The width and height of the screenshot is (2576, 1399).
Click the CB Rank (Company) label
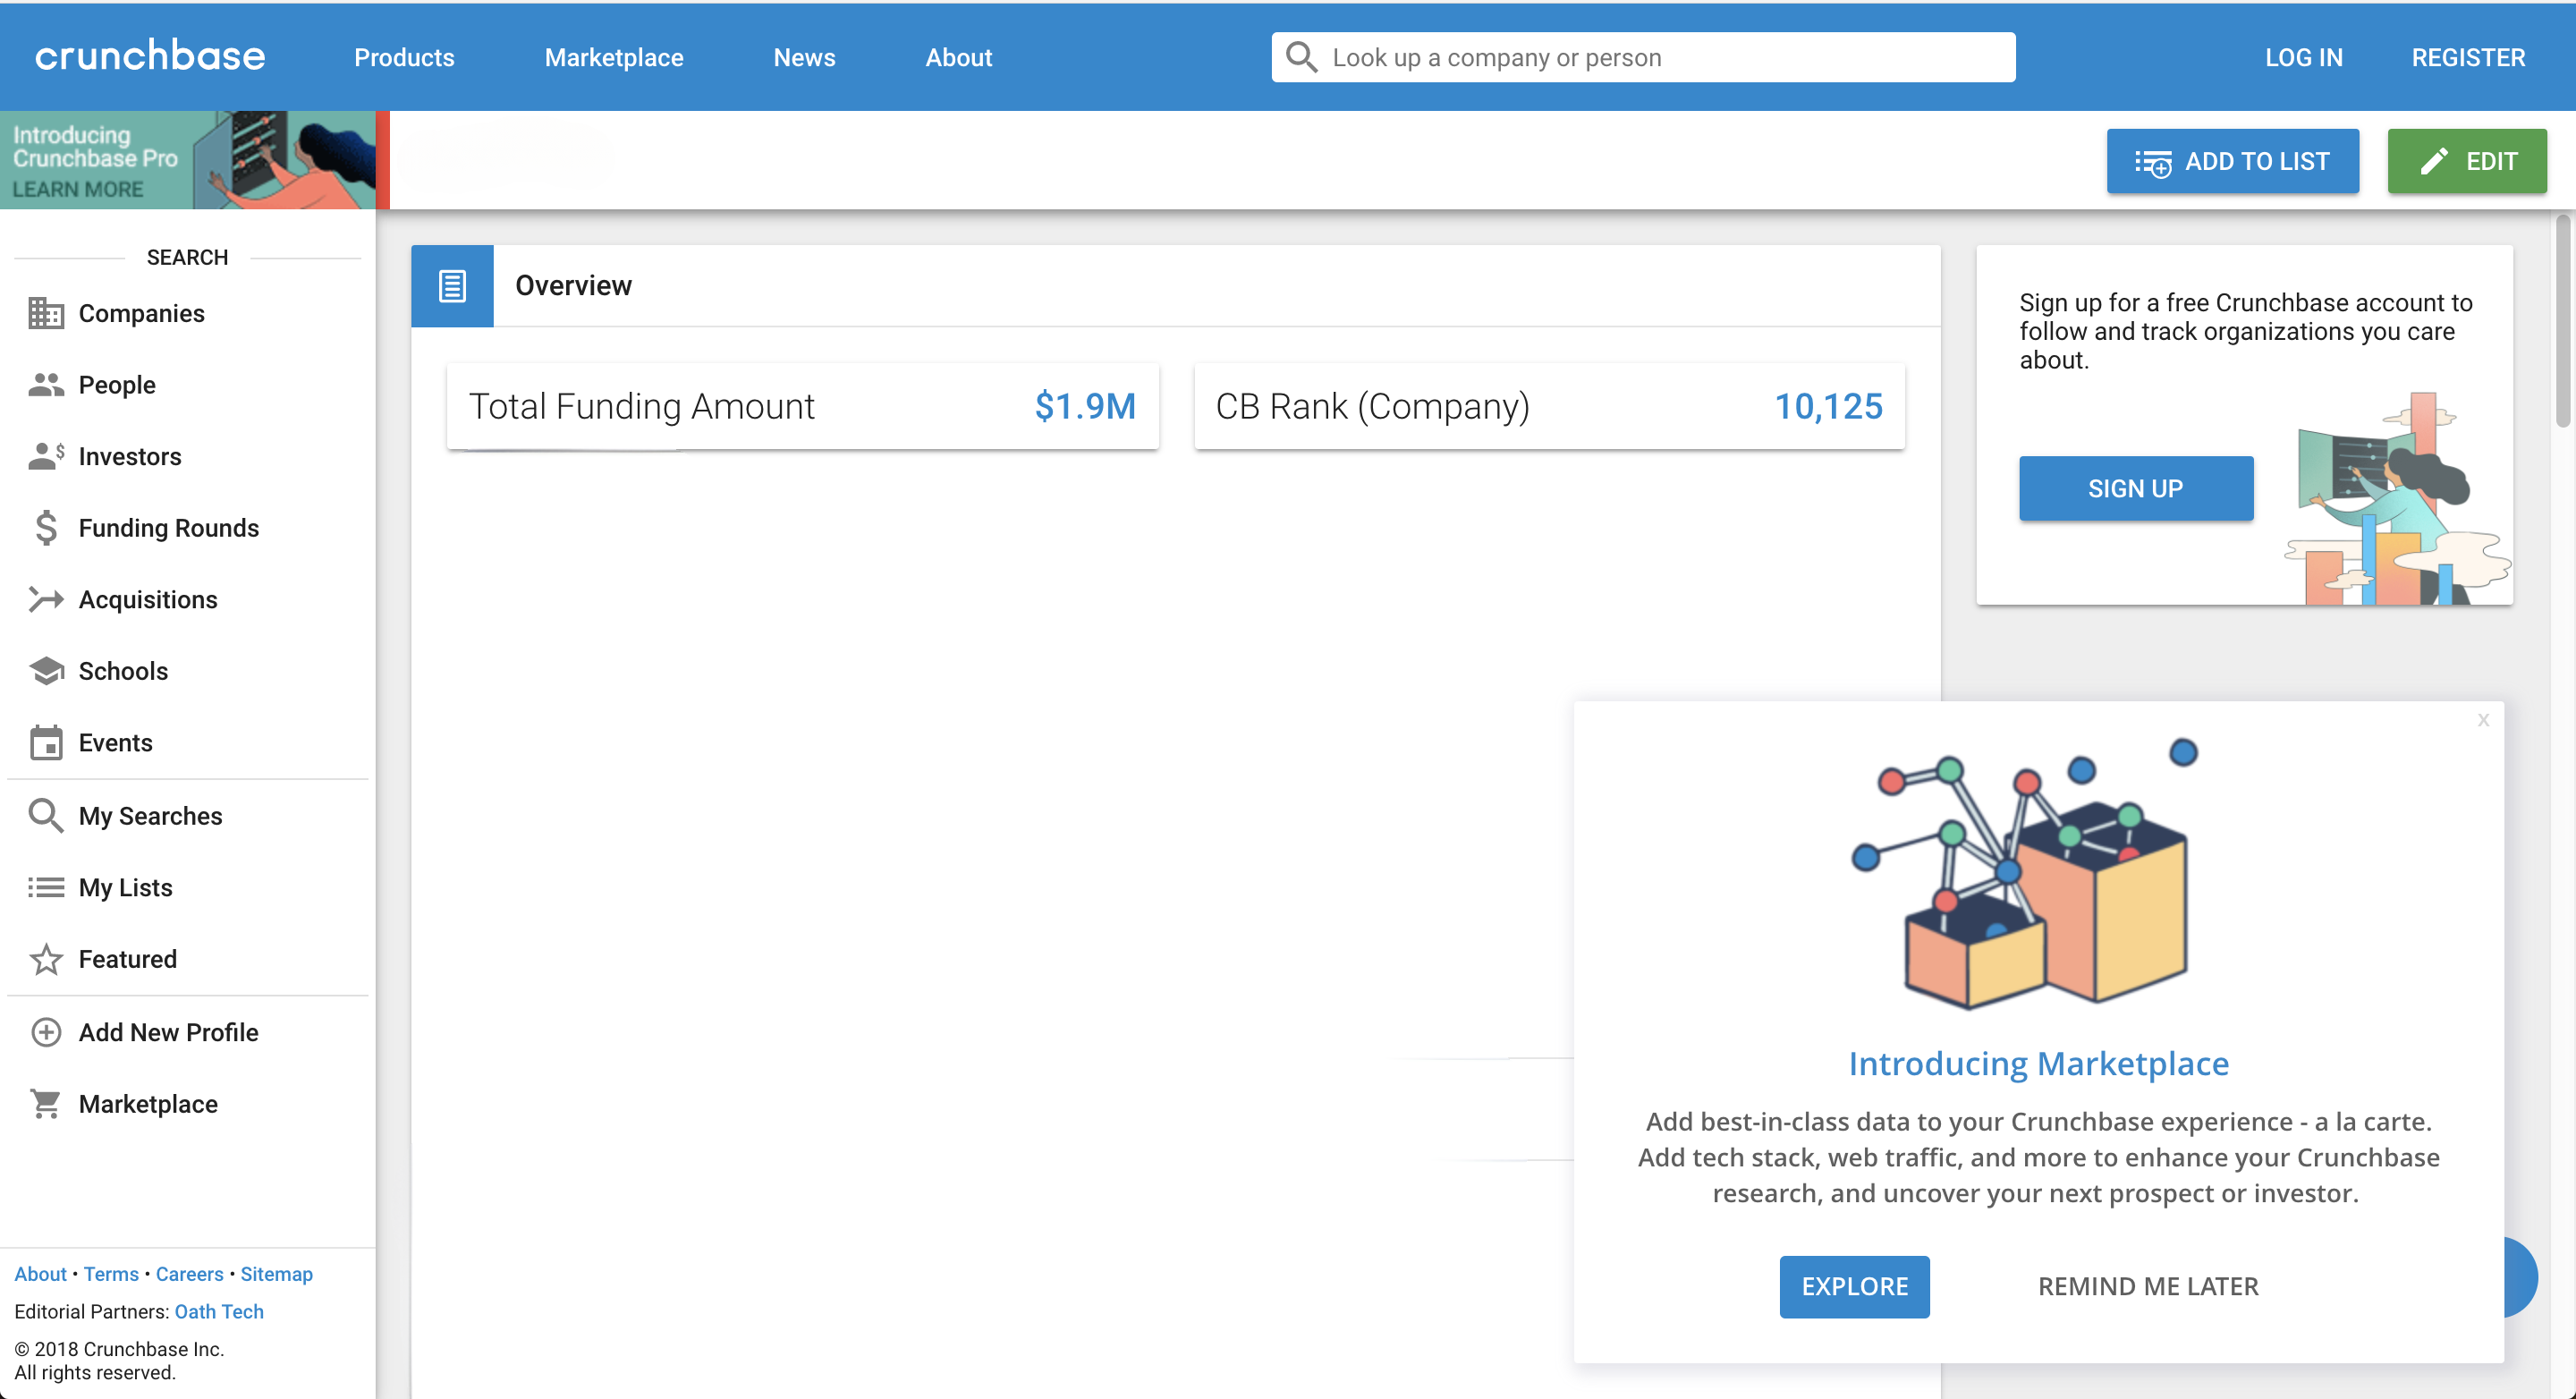coord(1373,406)
